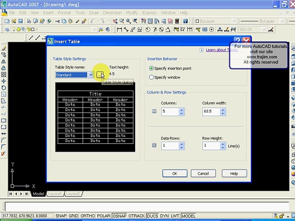
Task: Click Cancel in Insert Table dialog
Action: click(203, 173)
